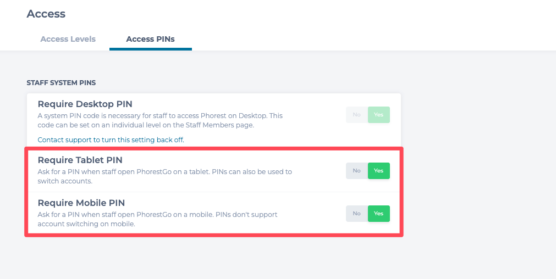The width and height of the screenshot is (556, 279).
Task: Click the disabled No option for Desktop PIN
Action: pyautogui.click(x=357, y=115)
